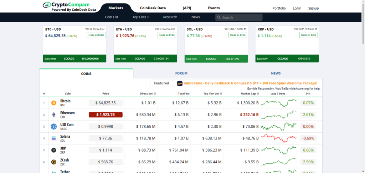365x173 pixels.
Task: Click Solana 24h change -0.69% badge
Action: (308, 138)
